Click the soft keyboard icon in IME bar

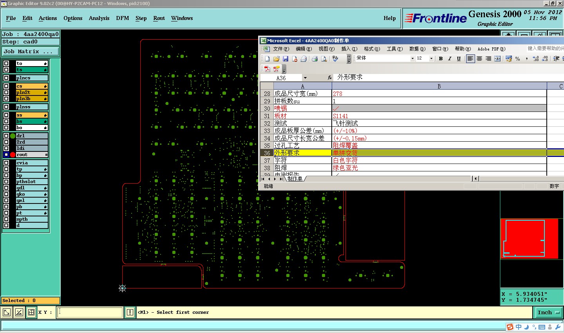click(542, 327)
